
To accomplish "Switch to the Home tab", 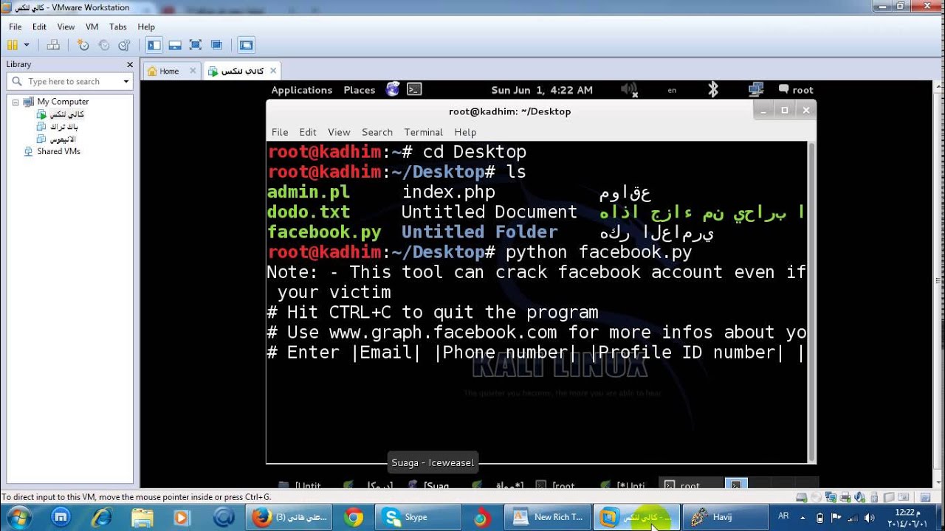I will (169, 71).
